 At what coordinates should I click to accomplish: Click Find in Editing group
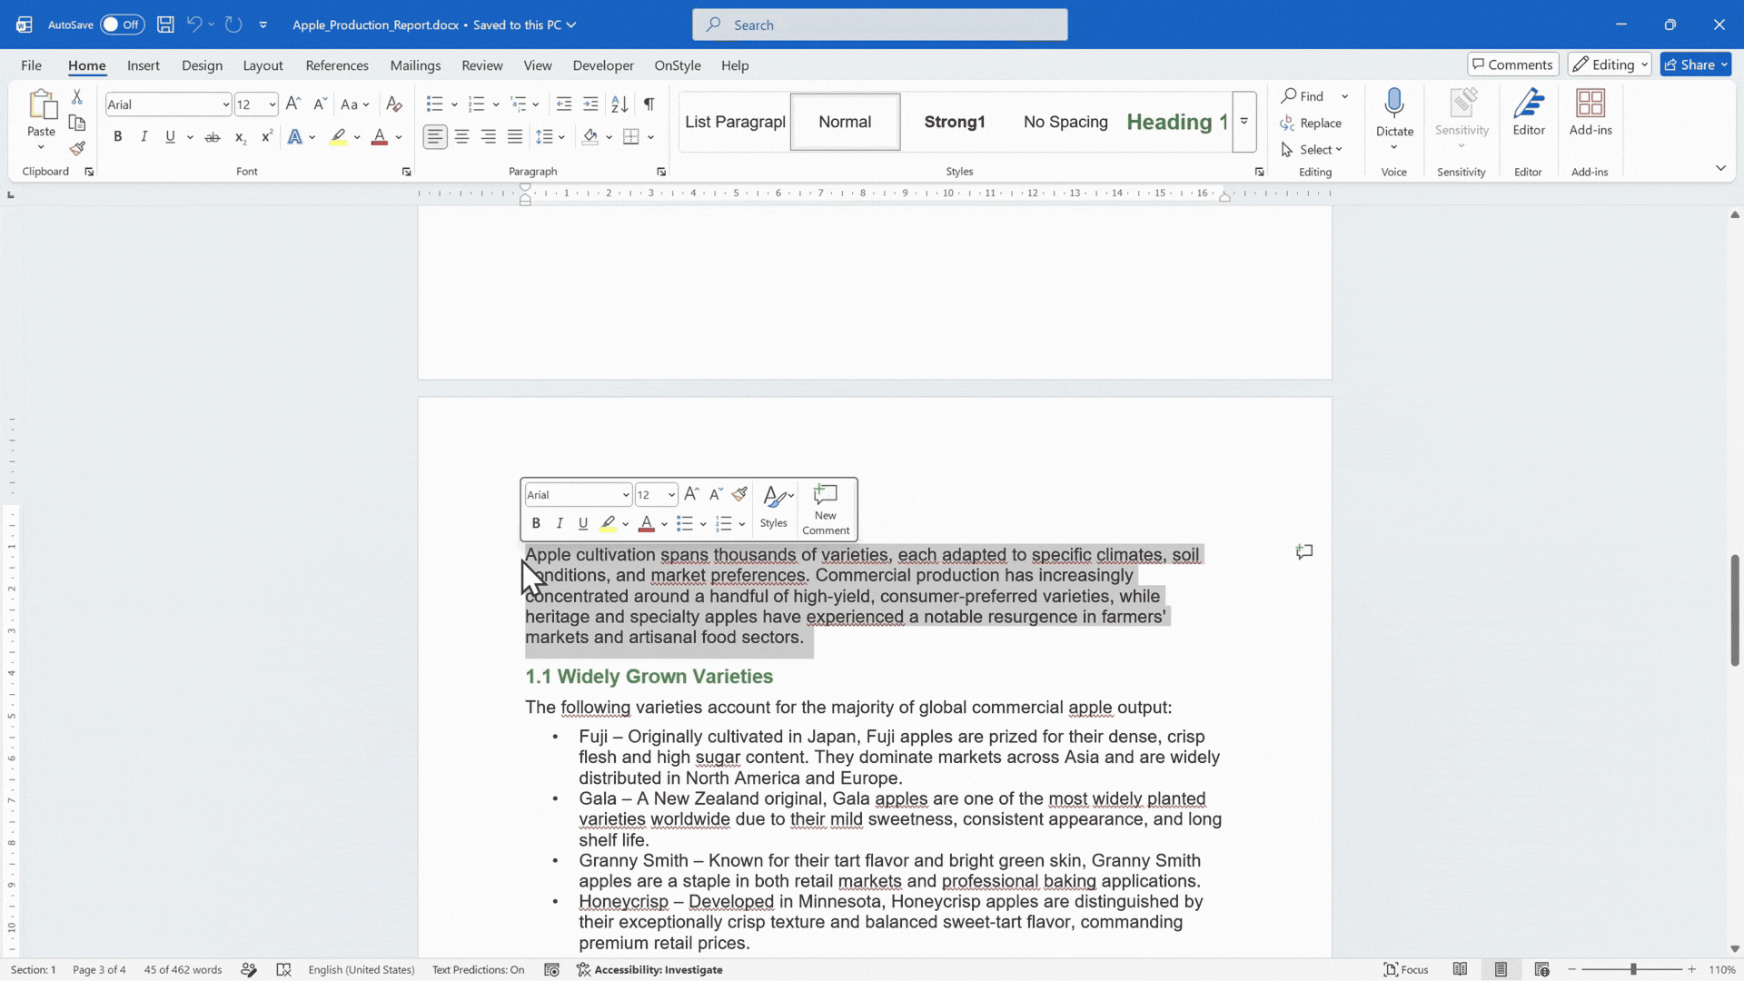1303,96
